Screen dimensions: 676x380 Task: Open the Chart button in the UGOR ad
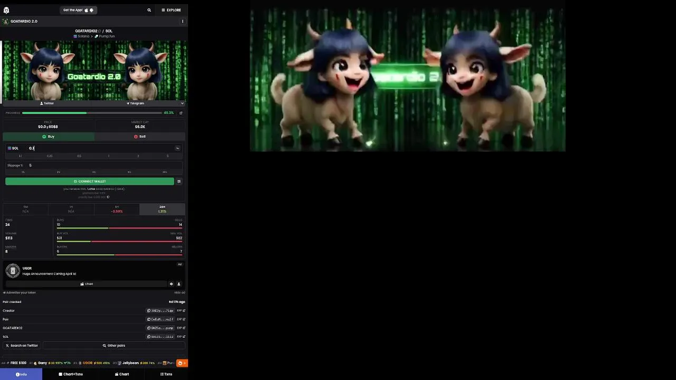point(87,284)
